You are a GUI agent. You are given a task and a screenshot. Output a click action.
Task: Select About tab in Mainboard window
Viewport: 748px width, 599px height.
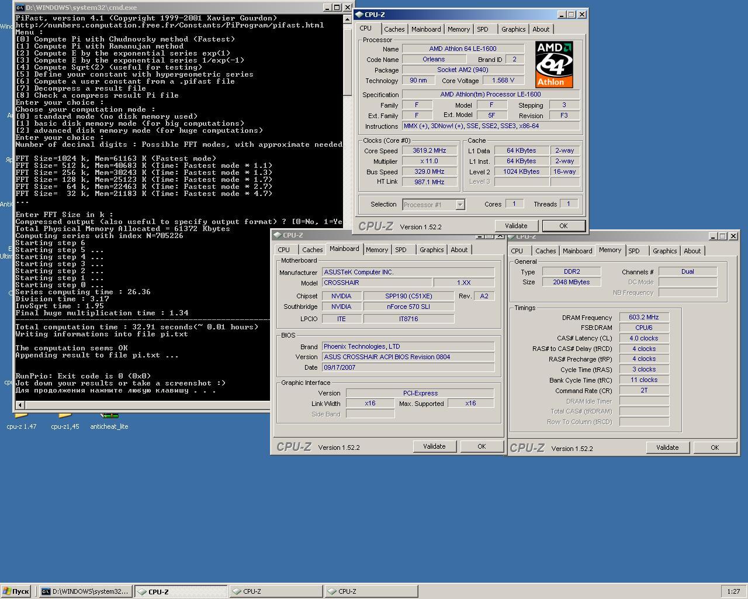(x=459, y=250)
